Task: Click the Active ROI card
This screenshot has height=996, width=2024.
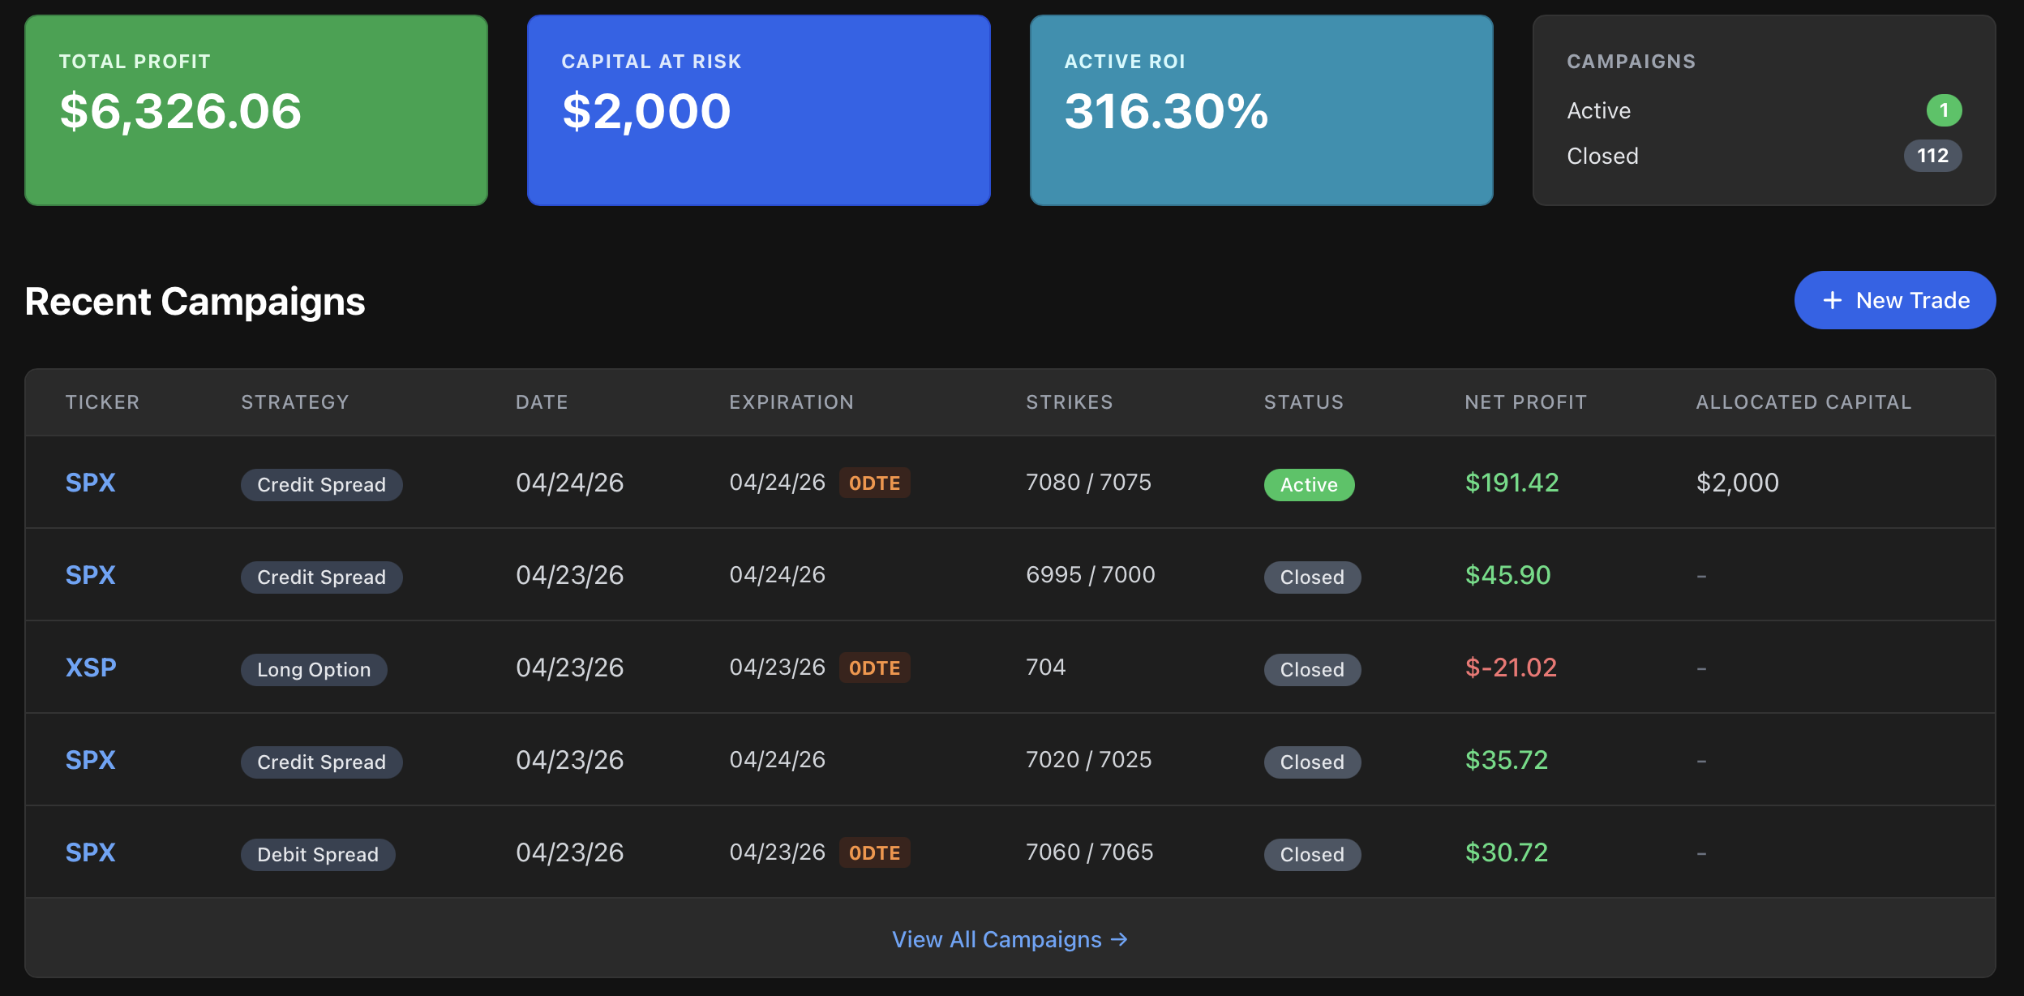Action: 1262,110
